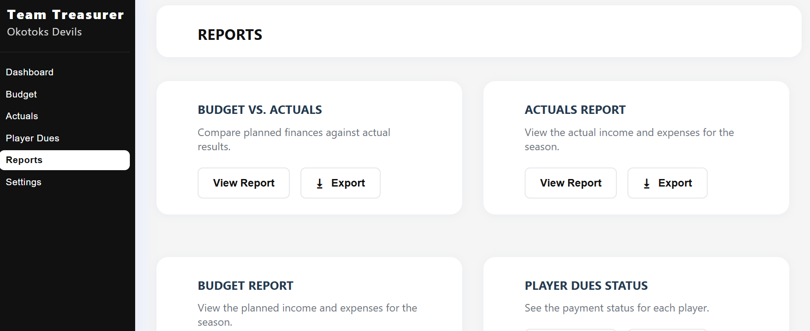810x331 pixels.
Task: Go to the Actuals page
Action: 22,116
